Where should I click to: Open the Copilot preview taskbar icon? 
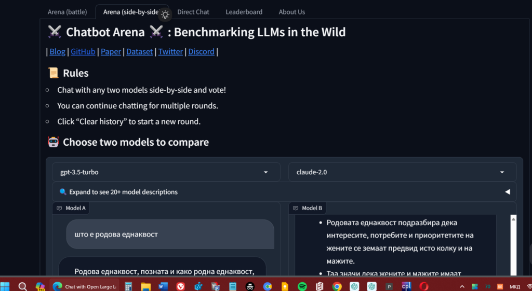pos(40,287)
